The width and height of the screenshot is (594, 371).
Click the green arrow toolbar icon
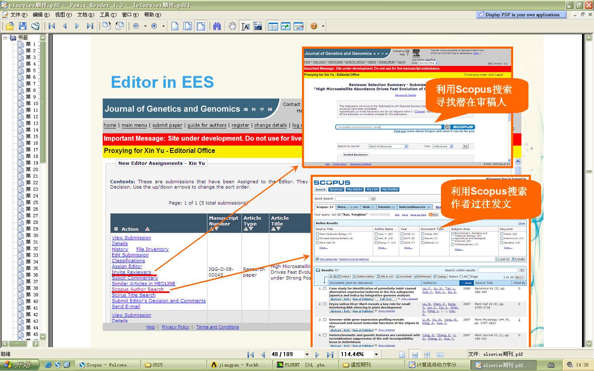[x=286, y=26]
